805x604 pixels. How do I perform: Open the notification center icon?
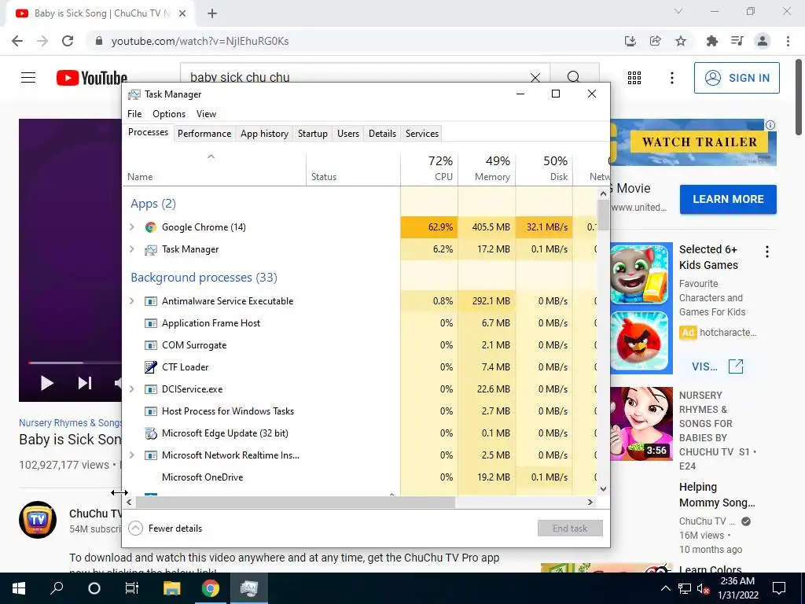point(779,588)
